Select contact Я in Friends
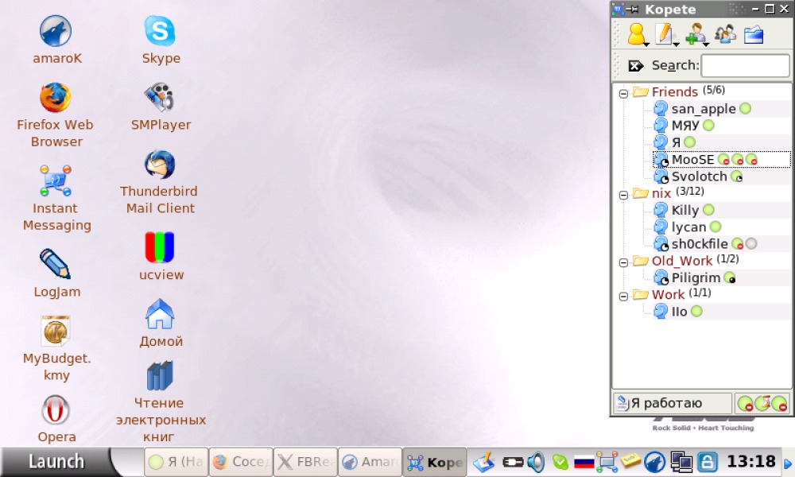 (x=675, y=142)
